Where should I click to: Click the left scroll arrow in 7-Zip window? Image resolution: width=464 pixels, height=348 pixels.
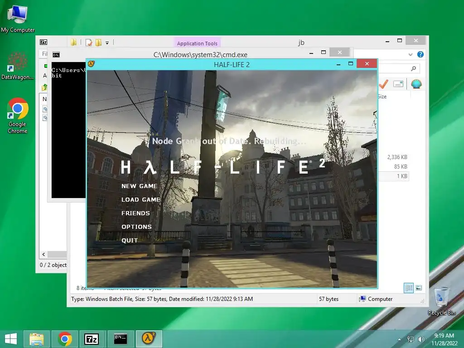coord(43,254)
